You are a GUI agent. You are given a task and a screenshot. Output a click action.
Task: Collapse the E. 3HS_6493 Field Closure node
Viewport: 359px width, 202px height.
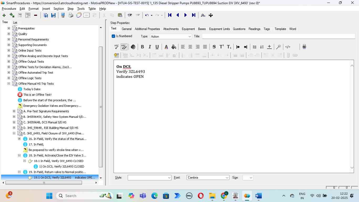(14, 133)
